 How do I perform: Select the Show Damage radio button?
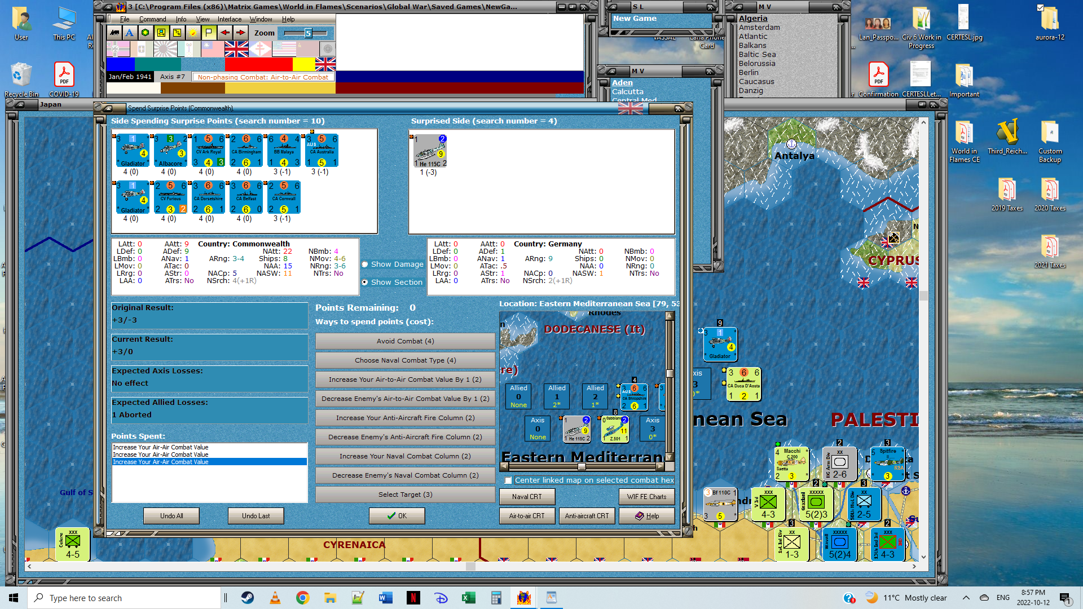click(365, 264)
